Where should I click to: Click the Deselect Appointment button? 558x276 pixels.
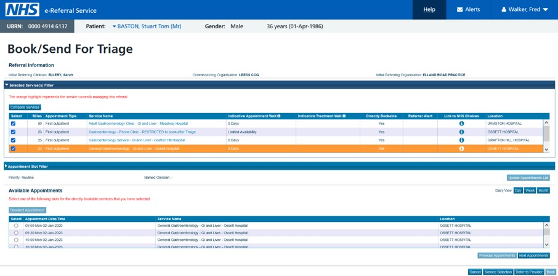(x=27, y=210)
